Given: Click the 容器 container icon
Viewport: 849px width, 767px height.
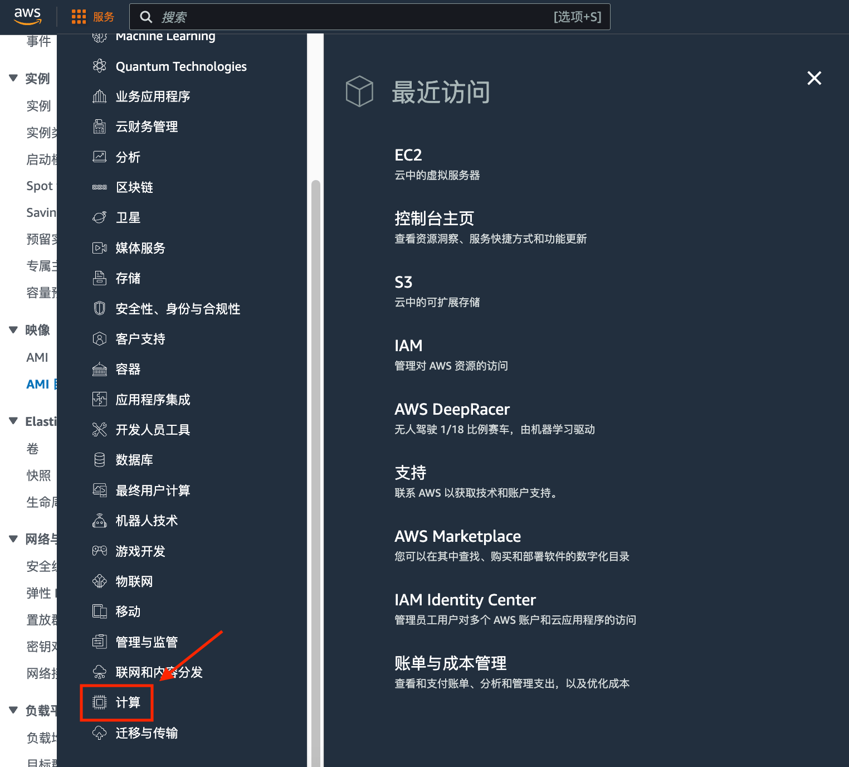Looking at the screenshot, I should [100, 369].
